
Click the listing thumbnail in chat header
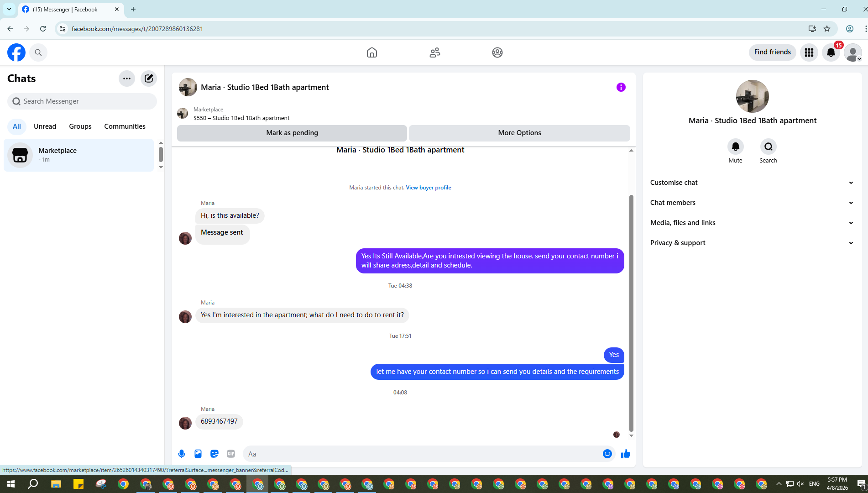(x=188, y=87)
